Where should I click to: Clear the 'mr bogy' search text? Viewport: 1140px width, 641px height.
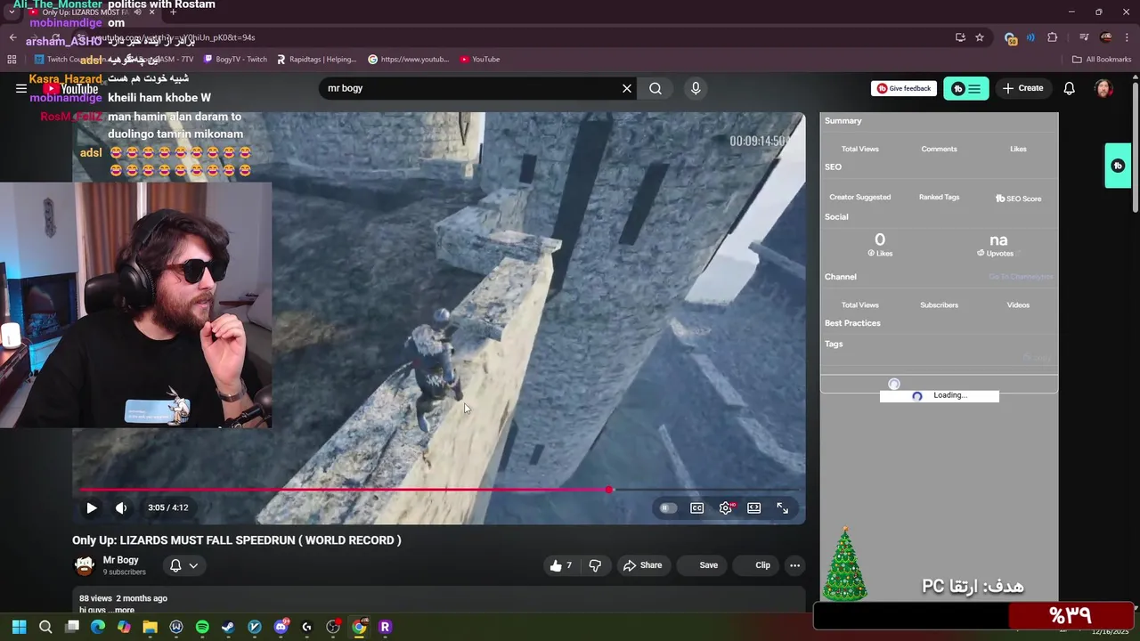point(627,88)
